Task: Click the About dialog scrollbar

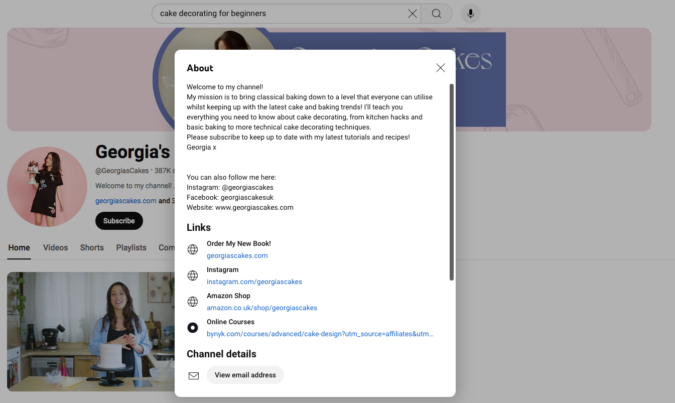Action: coord(452,182)
